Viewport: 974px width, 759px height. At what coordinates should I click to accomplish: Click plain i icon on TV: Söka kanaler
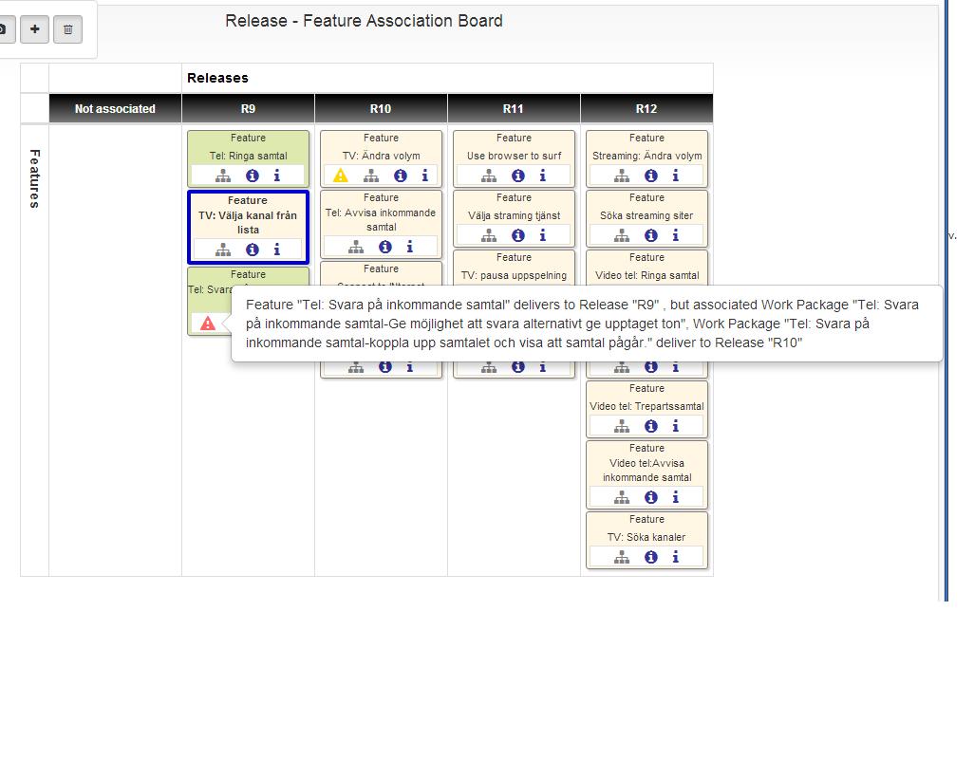click(x=676, y=557)
